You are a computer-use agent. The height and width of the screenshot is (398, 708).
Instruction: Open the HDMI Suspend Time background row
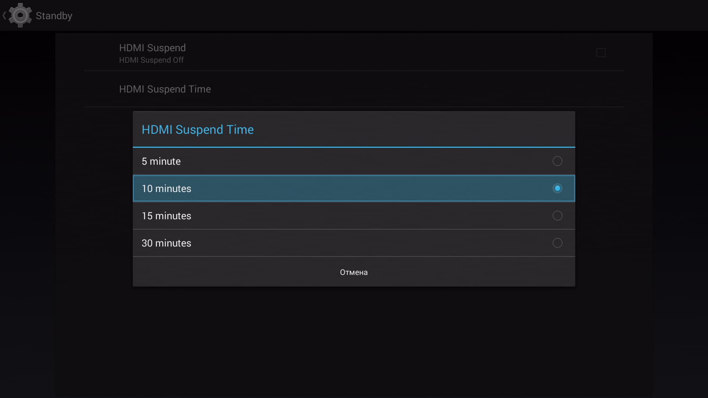(x=165, y=89)
